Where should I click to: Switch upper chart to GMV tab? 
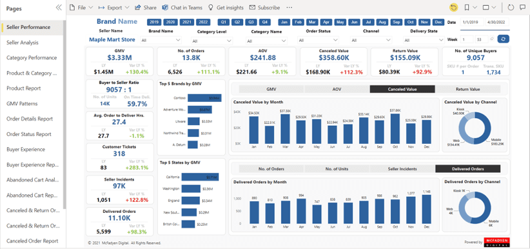pos(271,89)
